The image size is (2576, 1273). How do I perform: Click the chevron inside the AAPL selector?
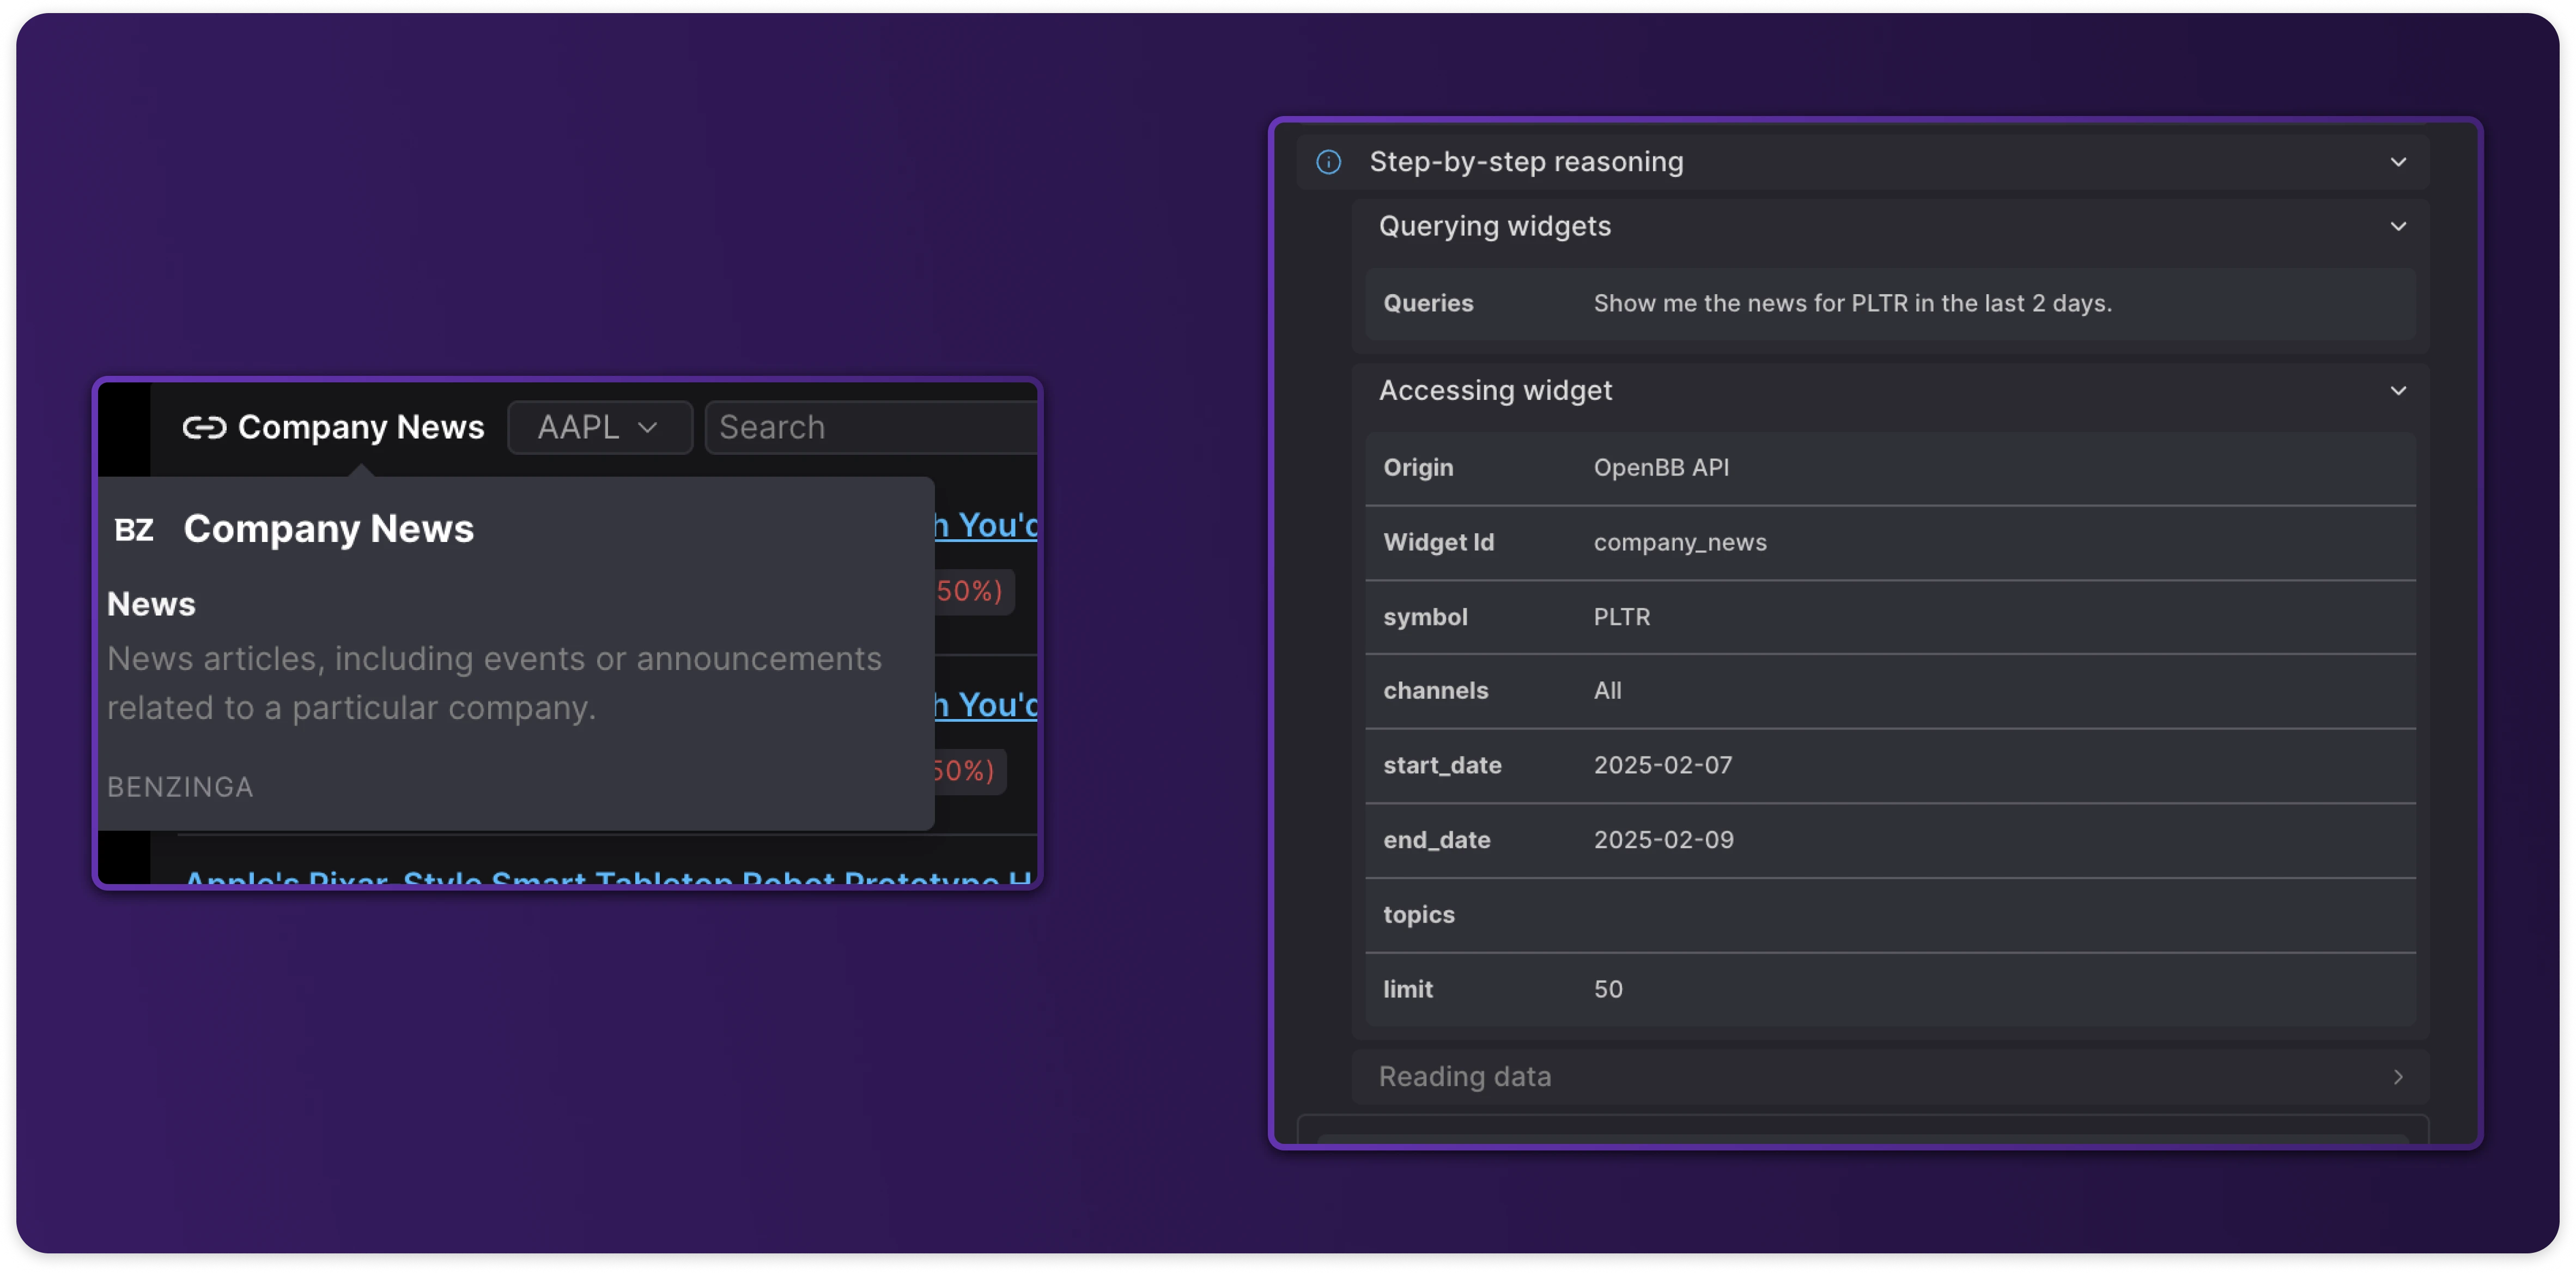click(648, 428)
